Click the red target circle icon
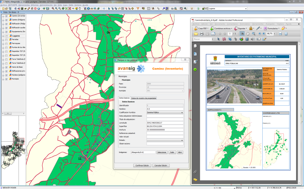This screenshot has height=189, width=304. (x=35, y=8)
